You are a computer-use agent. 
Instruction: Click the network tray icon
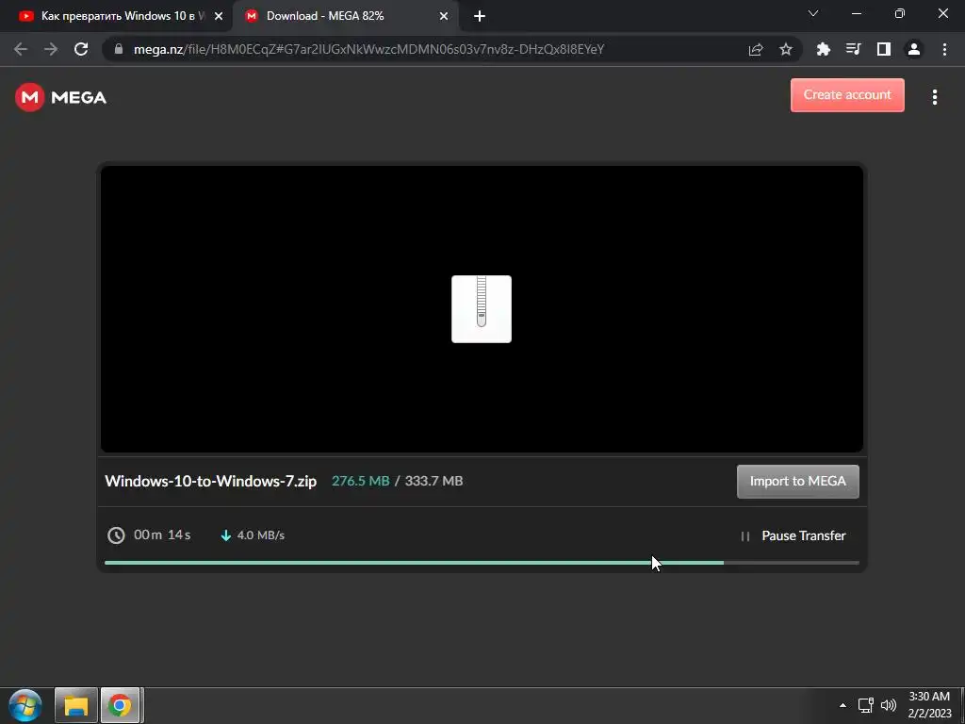(866, 705)
